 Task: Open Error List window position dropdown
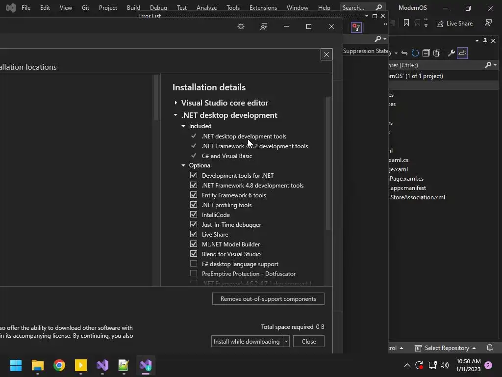coord(367,16)
